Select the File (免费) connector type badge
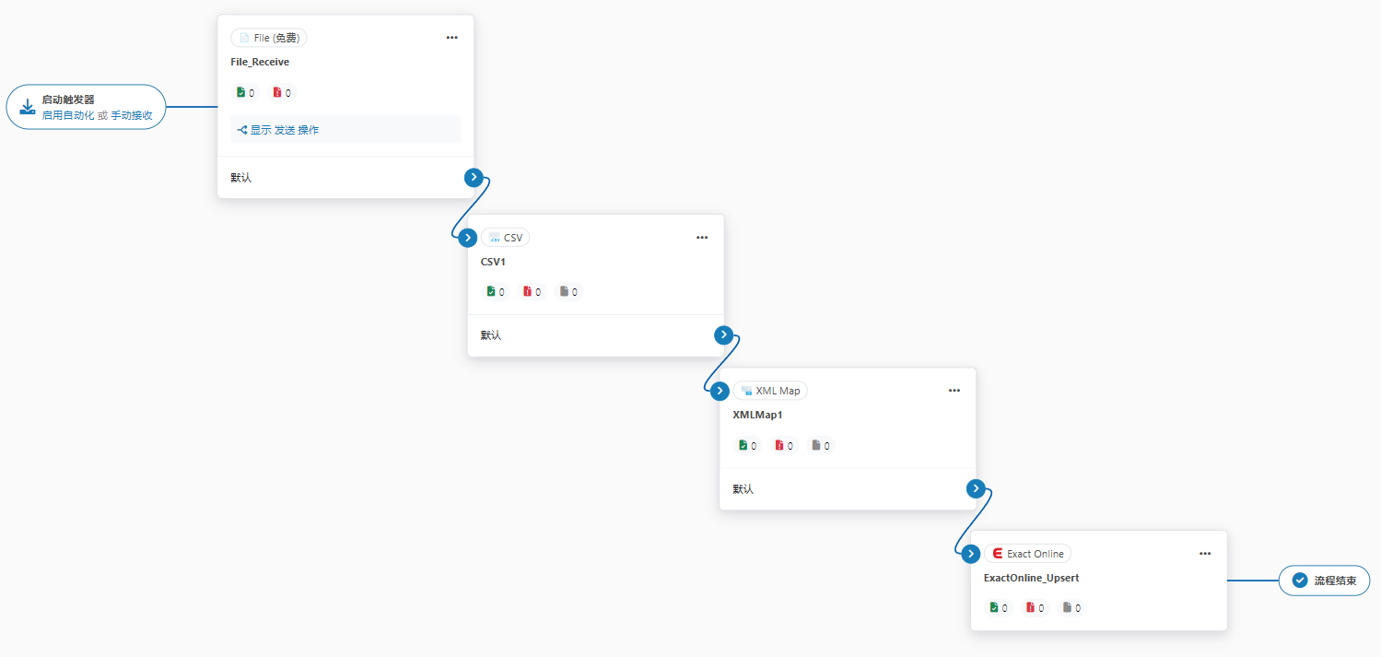Screen dimensions: 1381x657 tap(269, 38)
